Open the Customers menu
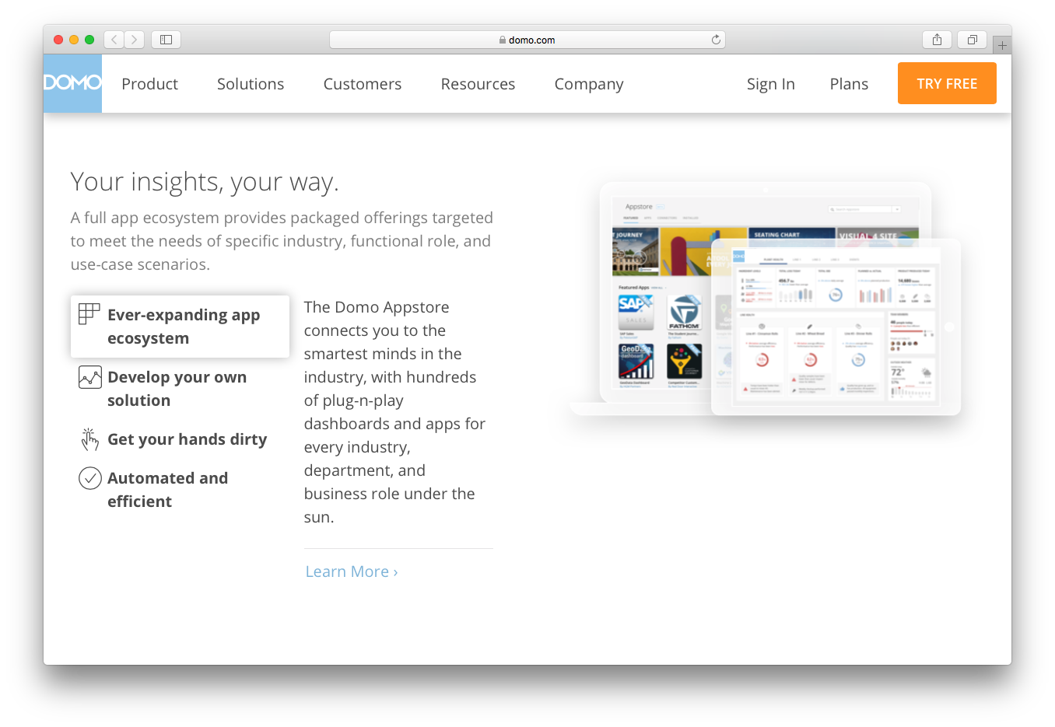Screen dimensions: 1055x727 tap(363, 84)
